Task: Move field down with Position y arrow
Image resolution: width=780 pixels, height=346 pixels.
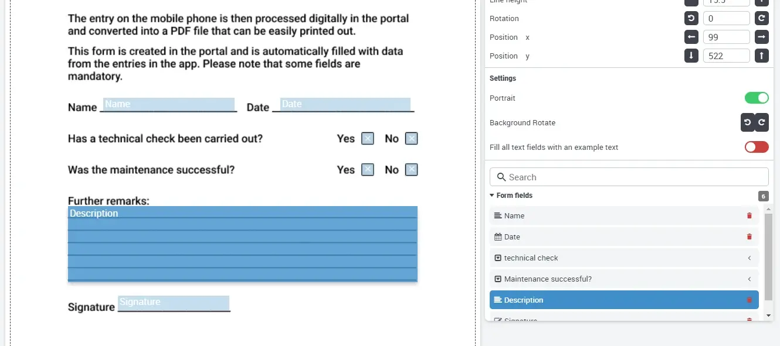Action: point(691,56)
